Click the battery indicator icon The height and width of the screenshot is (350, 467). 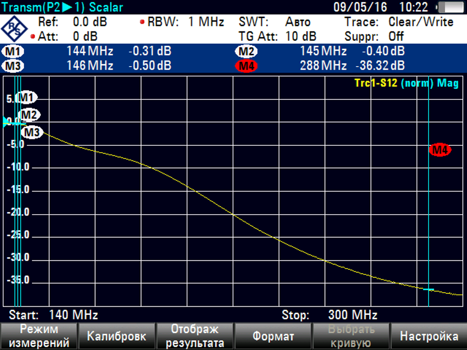(450, 7)
